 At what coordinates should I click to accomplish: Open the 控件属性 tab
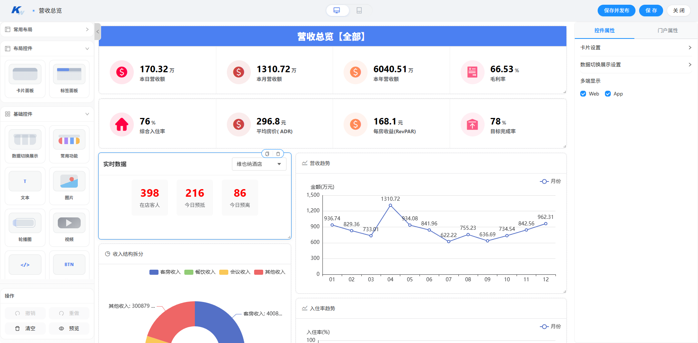pyautogui.click(x=605, y=30)
